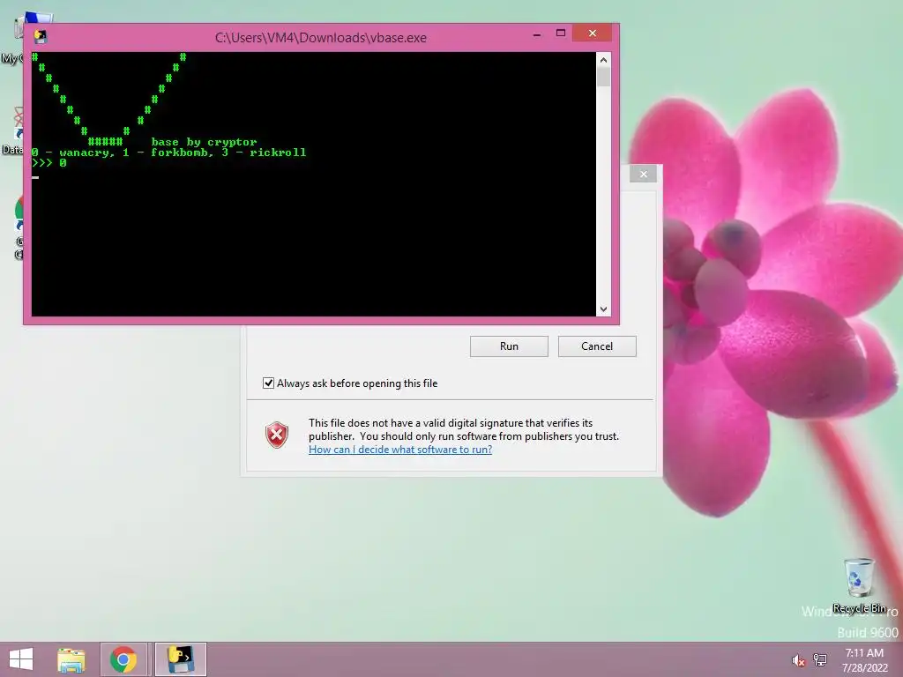Screen dimensions: 903x677
Task: Click the console scrollbar up arrow
Action: click(x=603, y=60)
